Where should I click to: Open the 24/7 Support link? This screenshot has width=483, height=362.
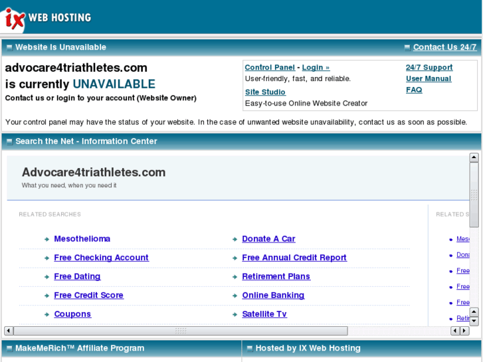pos(429,68)
